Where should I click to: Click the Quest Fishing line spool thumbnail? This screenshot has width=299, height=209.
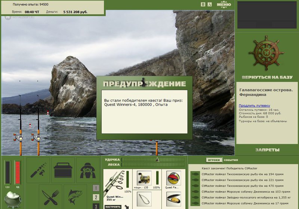tap(173, 178)
